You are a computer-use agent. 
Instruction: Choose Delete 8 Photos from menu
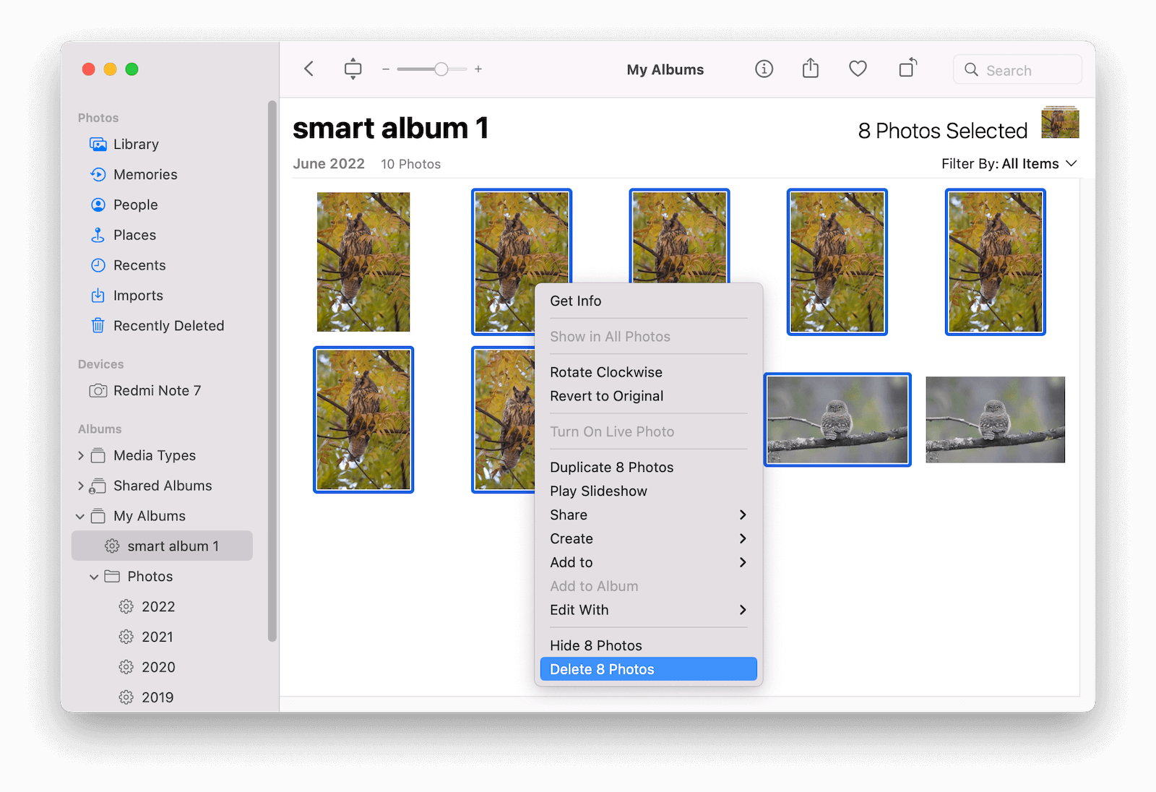tap(649, 669)
